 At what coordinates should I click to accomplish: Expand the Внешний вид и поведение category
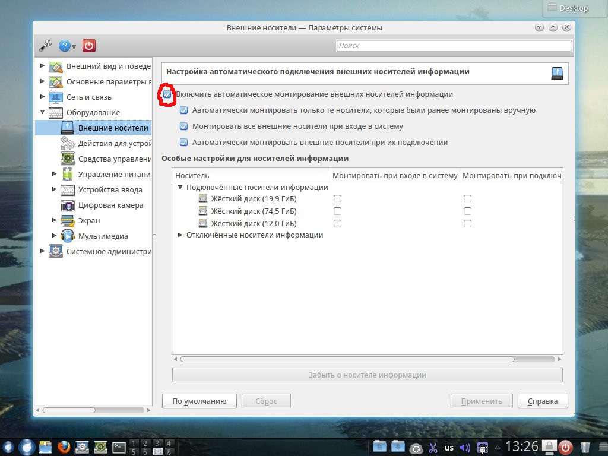42,65
